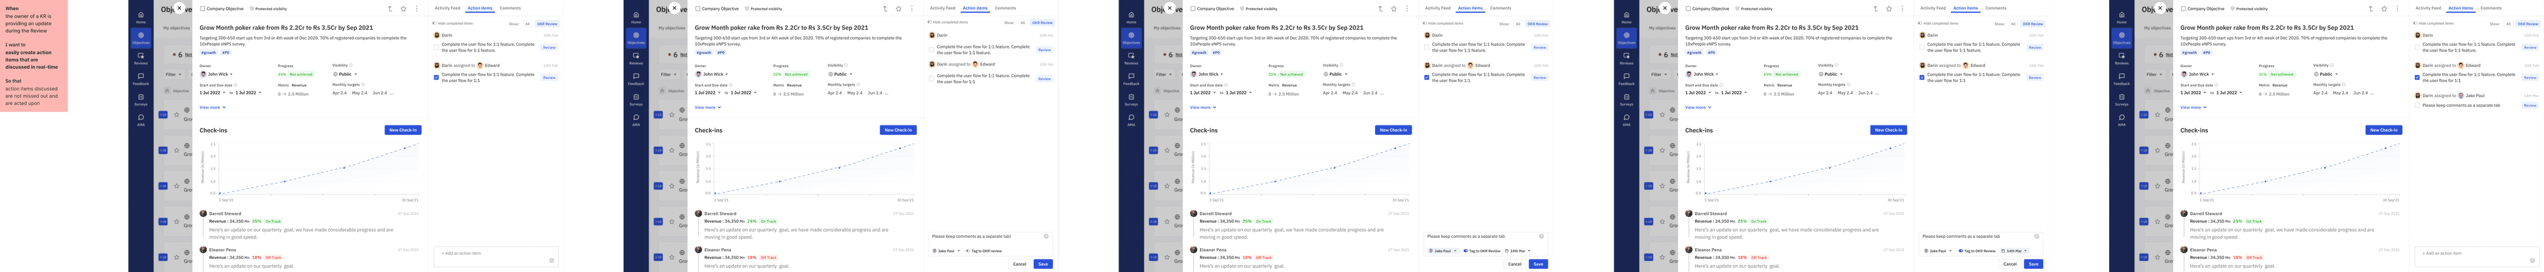Switch to Activity Feed tab in the first screen
Image resolution: width=2544 pixels, height=272 pixels.
(x=447, y=8)
